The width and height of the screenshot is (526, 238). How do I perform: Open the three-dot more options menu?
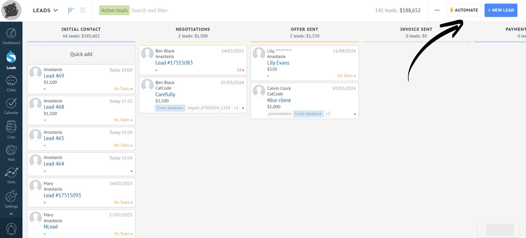tap(437, 10)
